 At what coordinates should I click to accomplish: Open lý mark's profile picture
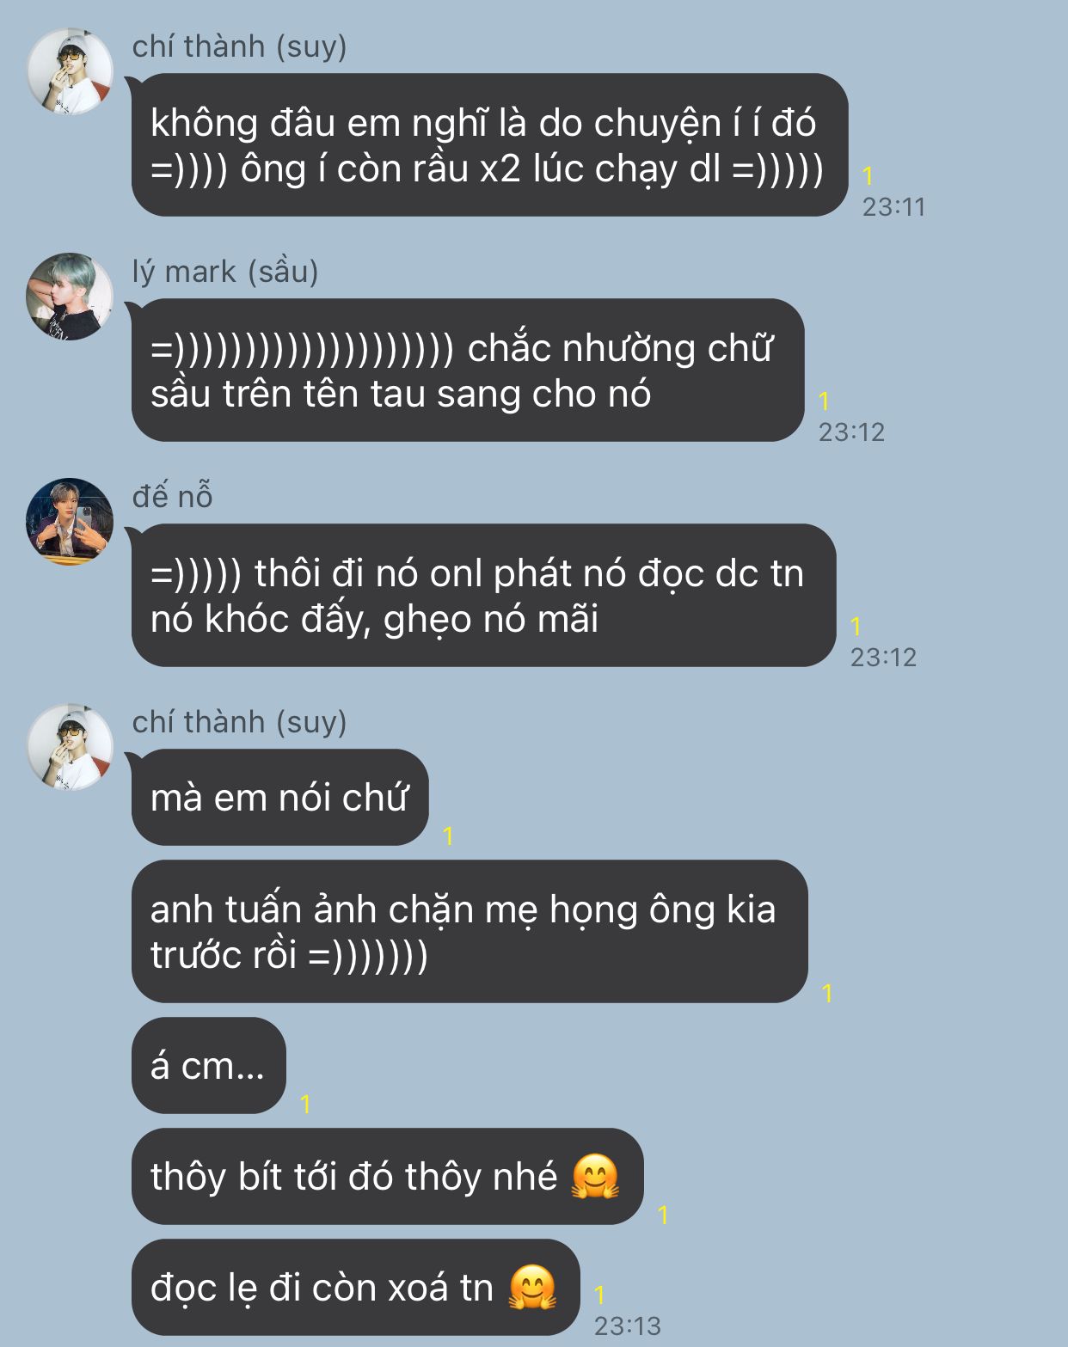pyautogui.click(x=70, y=297)
